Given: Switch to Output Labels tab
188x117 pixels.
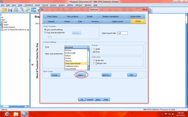Looking at the screenshot, I should click(118, 21).
